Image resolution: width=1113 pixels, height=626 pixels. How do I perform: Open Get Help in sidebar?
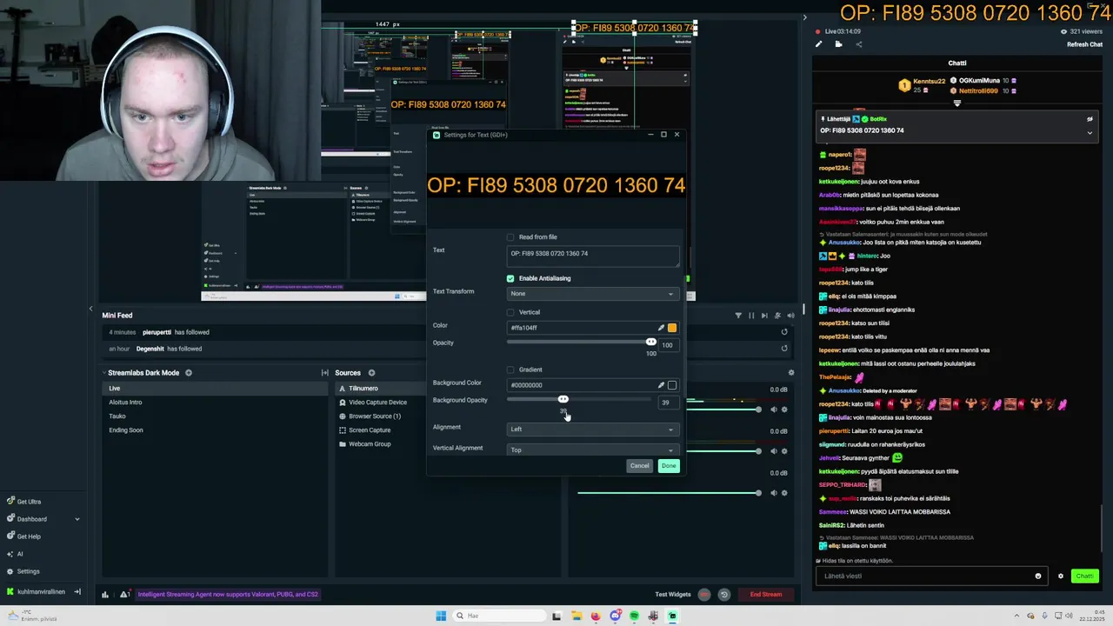tap(24, 536)
